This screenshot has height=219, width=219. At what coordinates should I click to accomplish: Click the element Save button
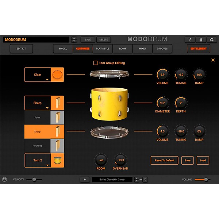pyautogui.click(x=188, y=160)
